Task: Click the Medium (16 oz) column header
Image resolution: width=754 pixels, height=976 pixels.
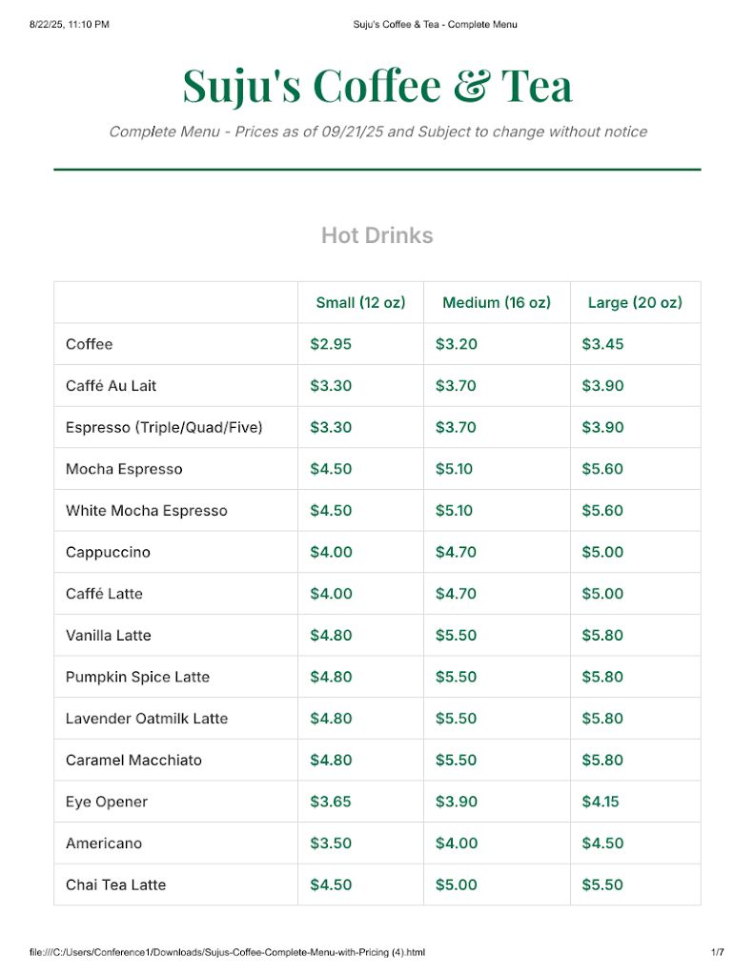Action: pos(497,303)
